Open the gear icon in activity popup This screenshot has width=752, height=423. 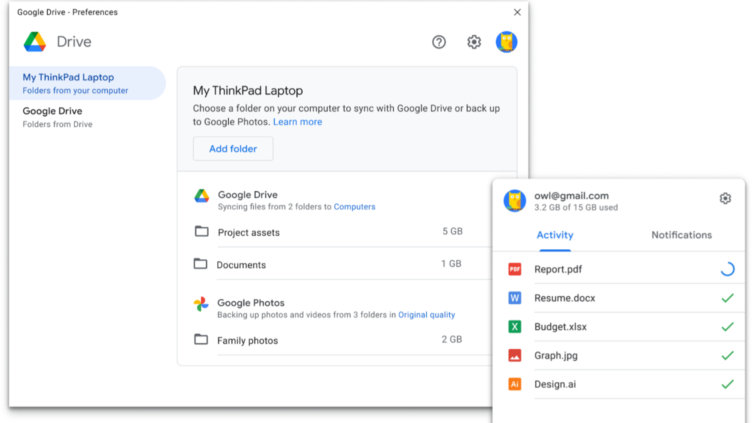[x=725, y=198]
